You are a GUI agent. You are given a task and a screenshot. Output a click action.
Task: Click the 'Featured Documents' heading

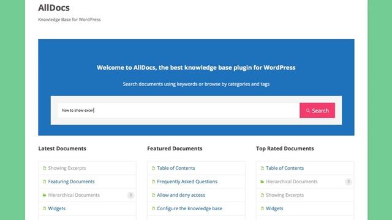(175, 148)
